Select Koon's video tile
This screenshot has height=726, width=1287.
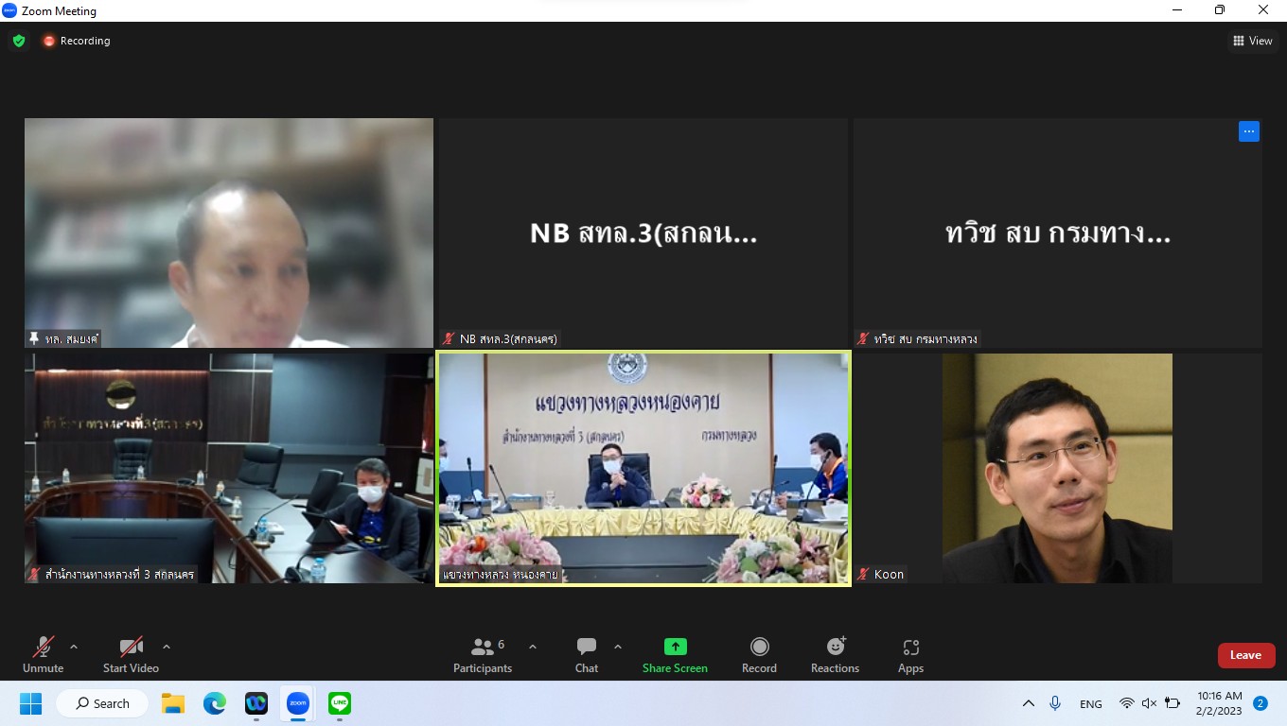(1057, 468)
